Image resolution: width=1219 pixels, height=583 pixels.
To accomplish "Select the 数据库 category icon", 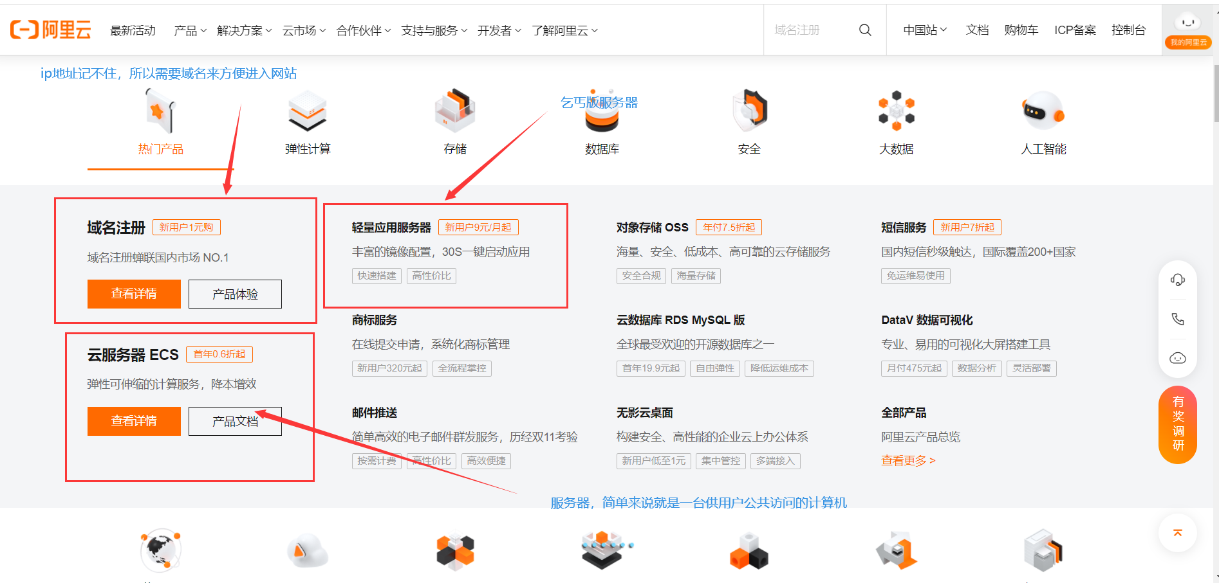I will click(x=602, y=111).
